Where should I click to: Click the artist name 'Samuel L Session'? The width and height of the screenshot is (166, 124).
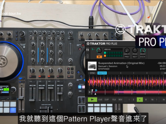pyautogui.click(x=108, y=66)
